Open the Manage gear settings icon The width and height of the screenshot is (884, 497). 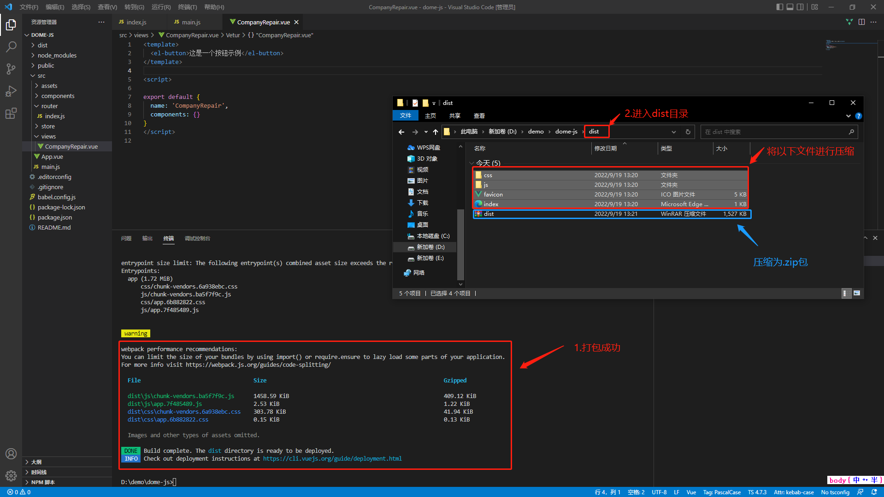11,475
